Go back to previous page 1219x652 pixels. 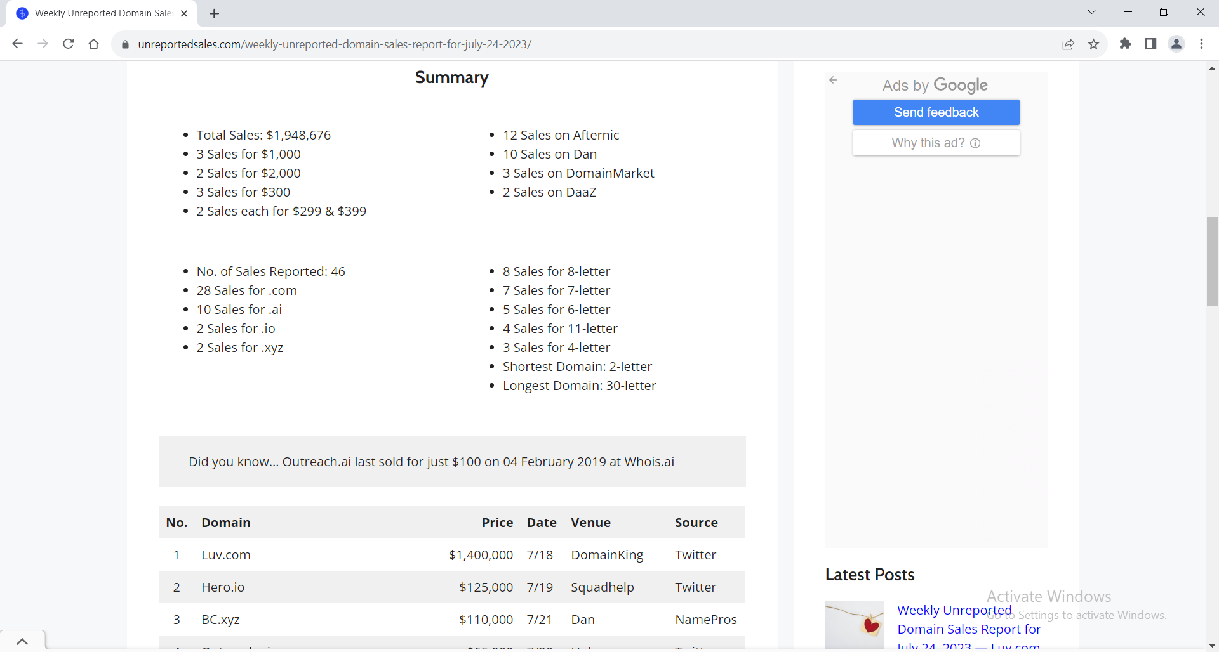pos(18,44)
